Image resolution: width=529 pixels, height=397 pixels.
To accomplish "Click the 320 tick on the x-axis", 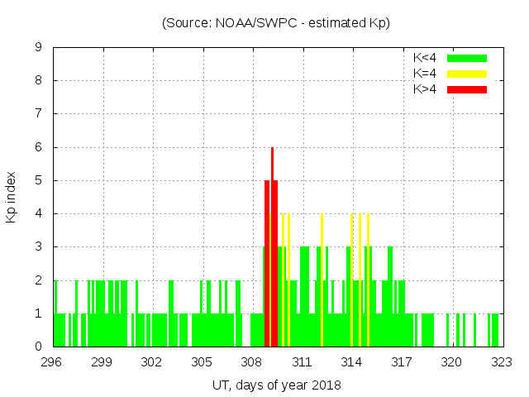I will point(451,362).
